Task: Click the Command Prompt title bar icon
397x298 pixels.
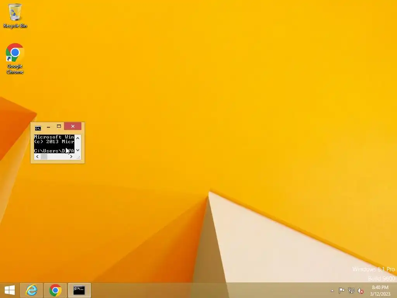Action: click(x=38, y=128)
